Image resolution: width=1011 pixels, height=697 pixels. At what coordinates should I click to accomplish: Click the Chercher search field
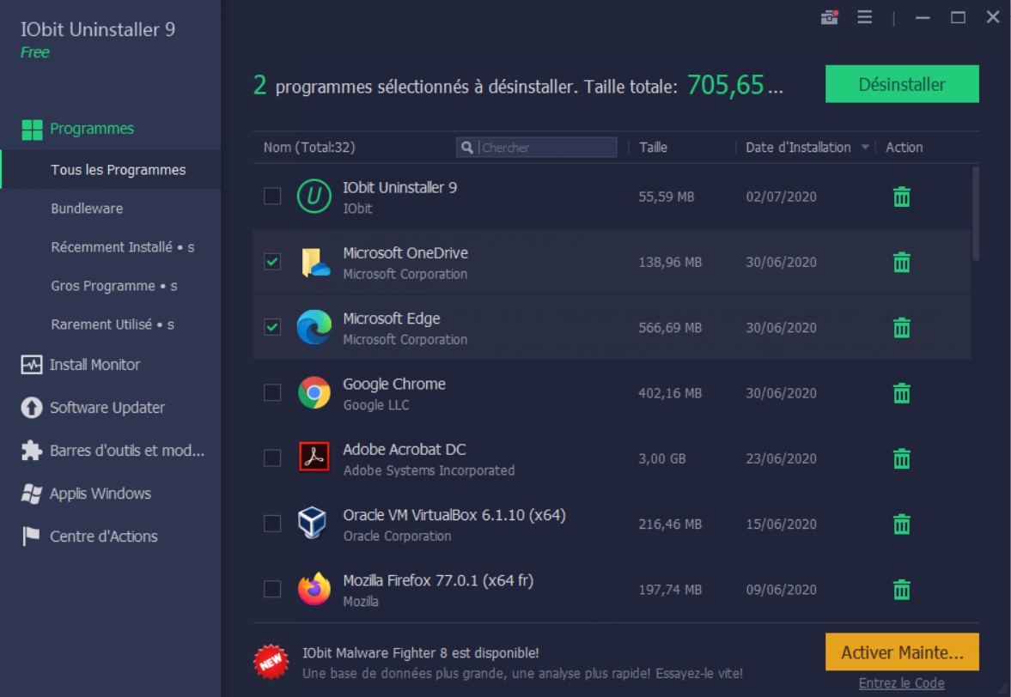(536, 147)
